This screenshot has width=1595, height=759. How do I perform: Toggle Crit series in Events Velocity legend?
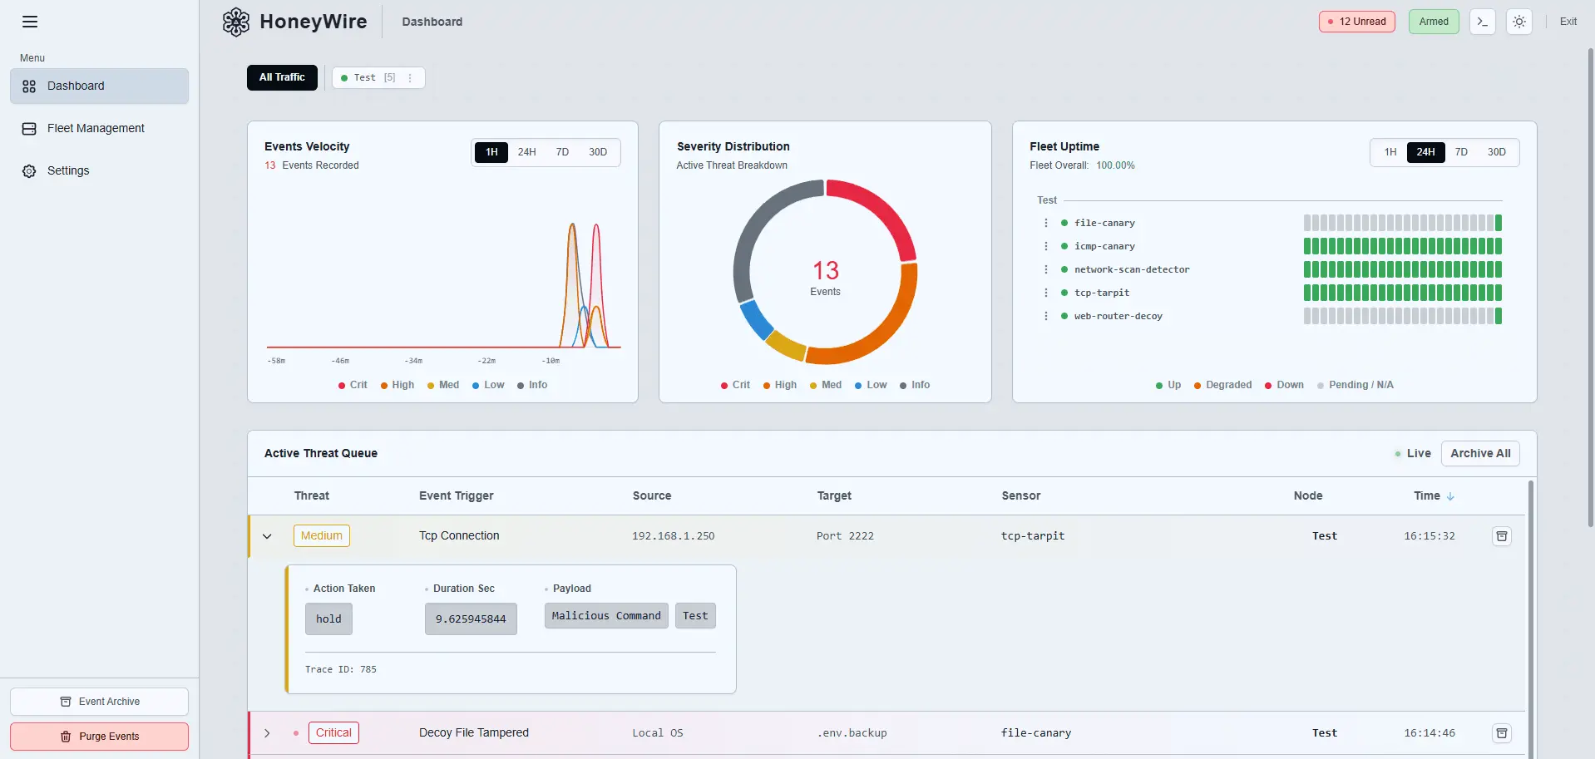[x=353, y=385]
